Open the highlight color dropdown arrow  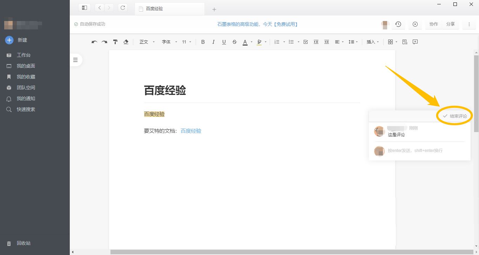265,42
